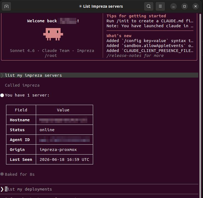Click the blurred Agent ID value cell
The image size is (203, 198).
click(x=64, y=140)
